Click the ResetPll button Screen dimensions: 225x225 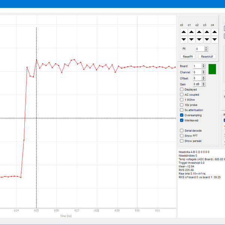pyautogui.click(x=188, y=57)
